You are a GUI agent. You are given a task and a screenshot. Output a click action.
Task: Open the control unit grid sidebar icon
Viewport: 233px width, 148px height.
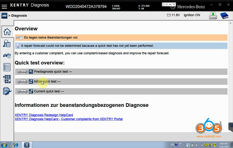[x=7, y=79]
